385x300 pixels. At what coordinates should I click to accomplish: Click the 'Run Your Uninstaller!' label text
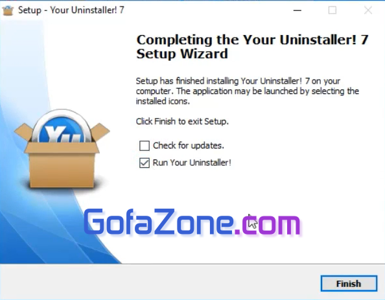coord(192,163)
